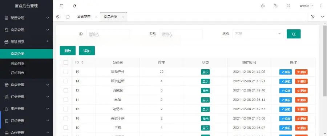Click the tag note icon
The image size is (327, 136).
coord(276,6)
